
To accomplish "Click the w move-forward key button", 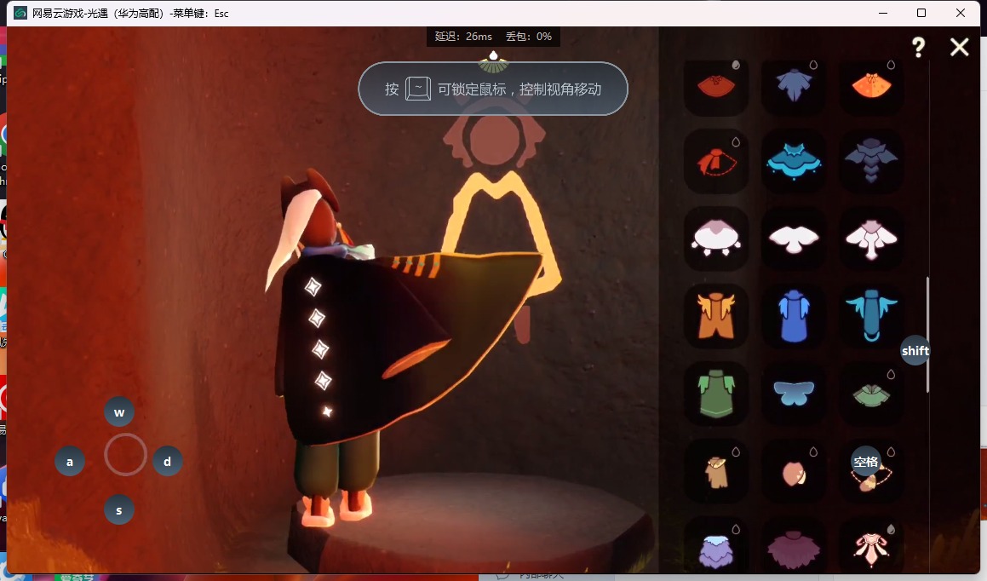I will [119, 412].
